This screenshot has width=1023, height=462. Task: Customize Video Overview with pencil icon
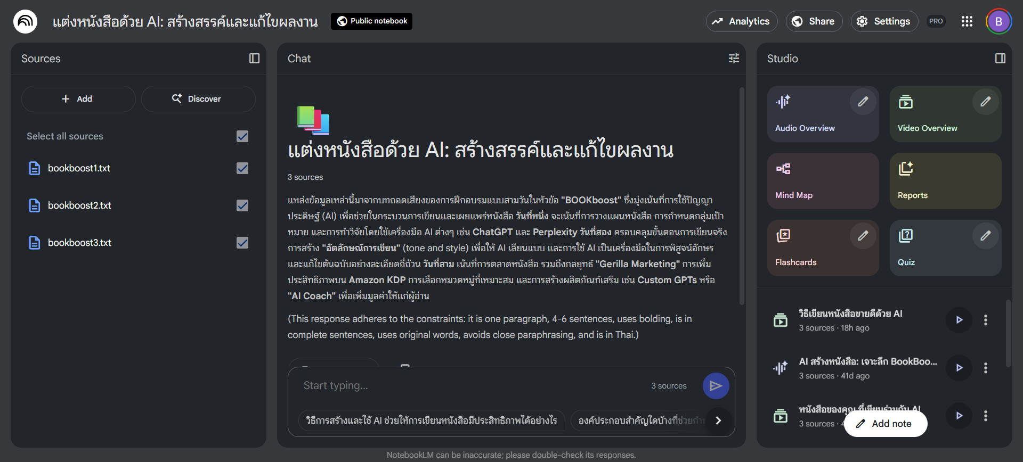(986, 101)
